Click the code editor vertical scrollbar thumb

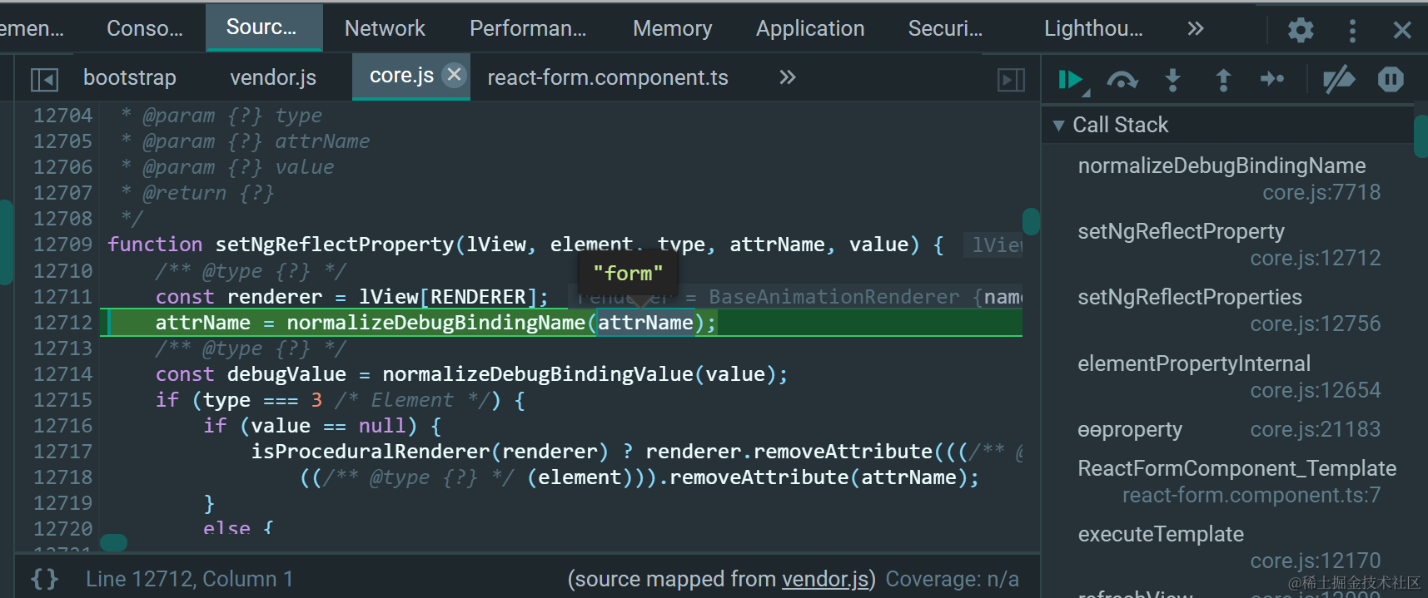click(x=1032, y=221)
